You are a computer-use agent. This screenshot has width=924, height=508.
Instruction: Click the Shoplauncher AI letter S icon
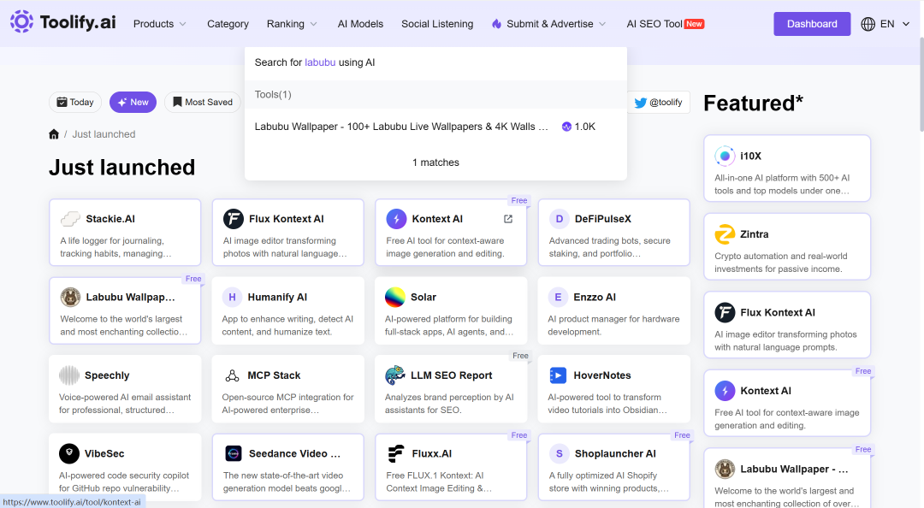tap(560, 453)
